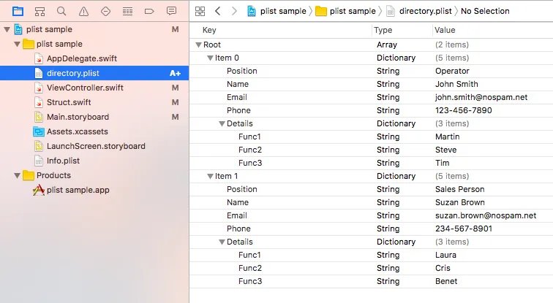Screen dimensions: 553x303
Task: Click the Struct.swift file icon
Action: (x=39, y=102)
